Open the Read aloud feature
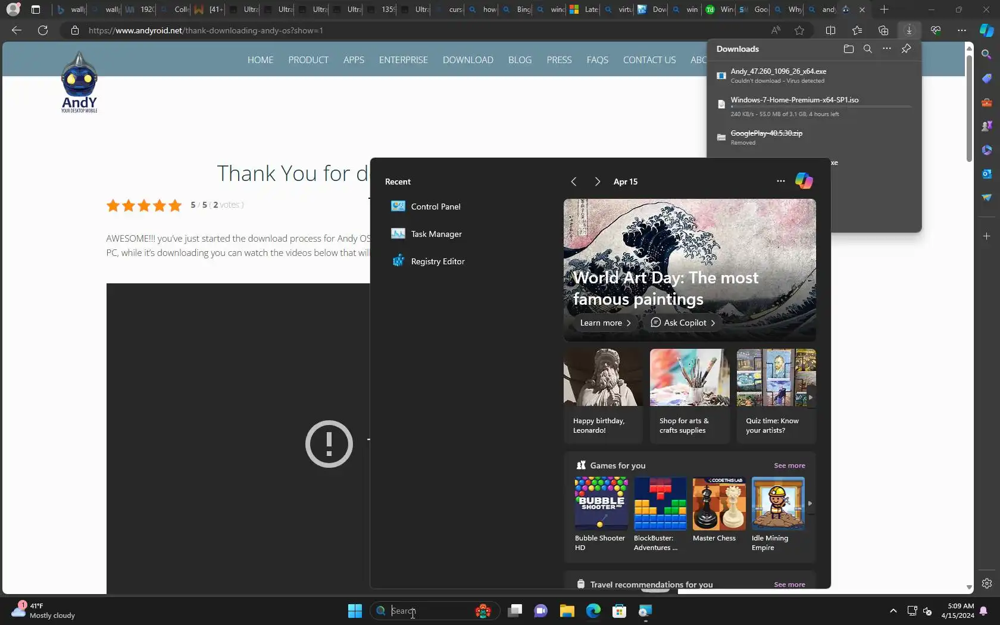Image resolution: width=1000 pixels, height=625 pixels. 776,30
